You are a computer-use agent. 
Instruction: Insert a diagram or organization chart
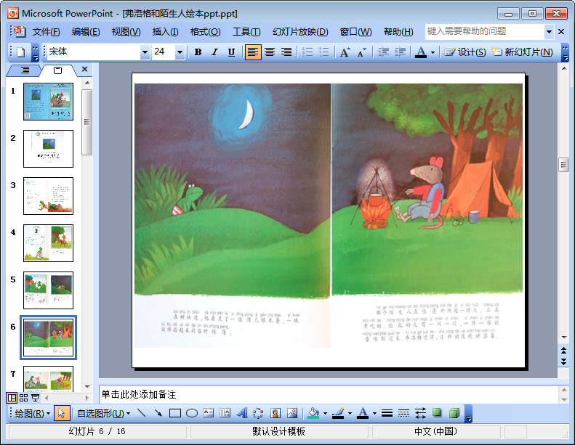258,414
